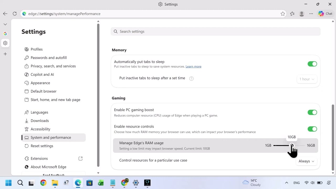Screen dimensions: 336x189
Task: Go back using the browser back arrow
Action: 5,14
